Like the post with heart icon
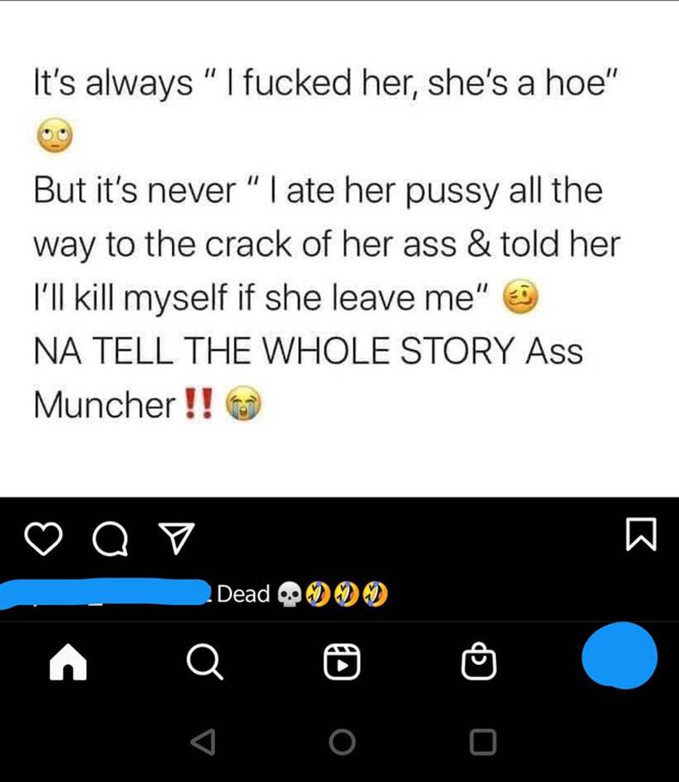This screenshot has height=782, width=679. pos(43,539)
